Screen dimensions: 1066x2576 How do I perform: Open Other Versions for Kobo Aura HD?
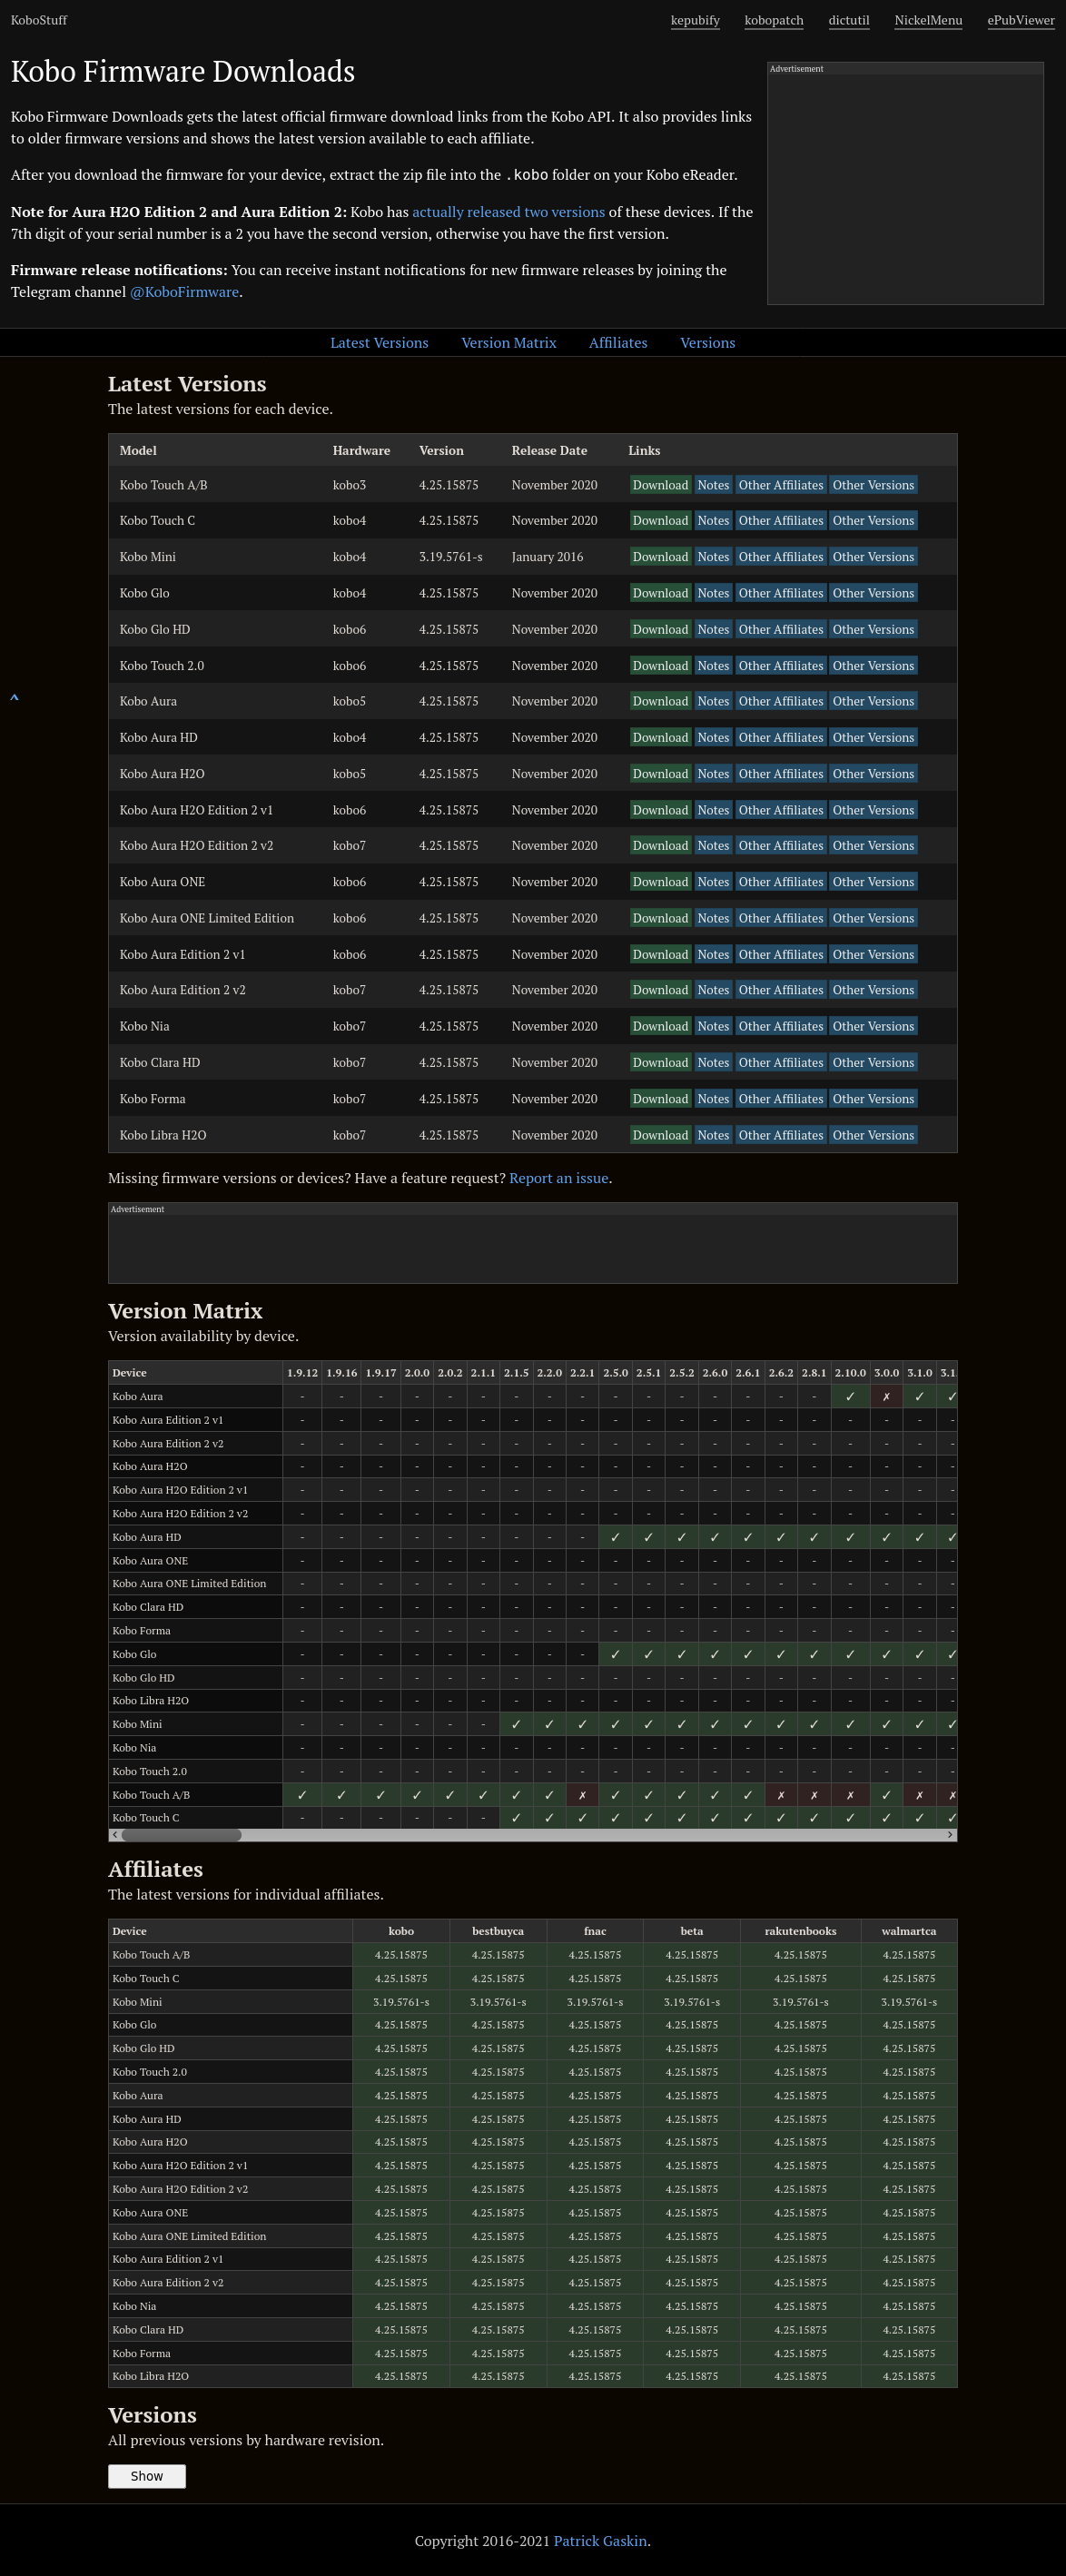point(873,738)
